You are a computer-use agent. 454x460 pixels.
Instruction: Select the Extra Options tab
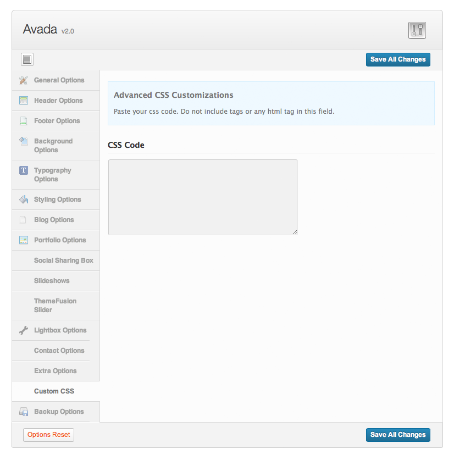(x=56, y=371)
